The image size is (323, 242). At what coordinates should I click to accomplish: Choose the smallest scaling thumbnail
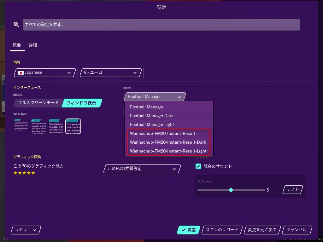tap(21, 126)
